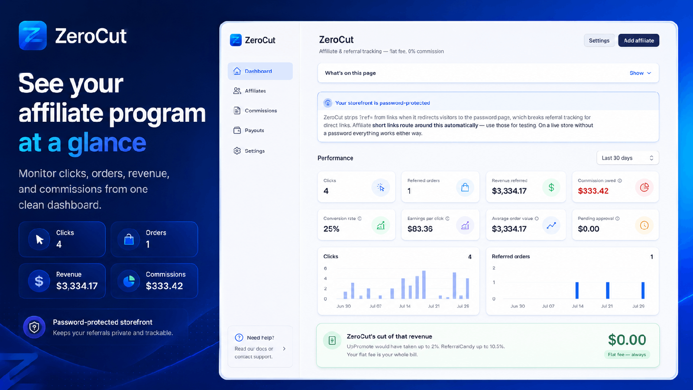Click the clock icon on Pending approval
Screen dimensions: 693x390
click(644, 225)
